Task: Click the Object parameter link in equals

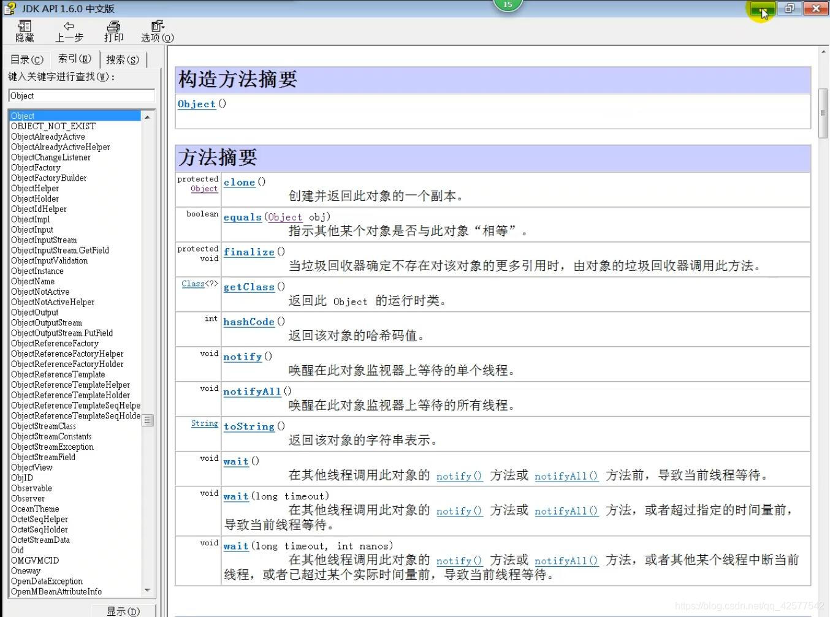Action: click(285, 217)
